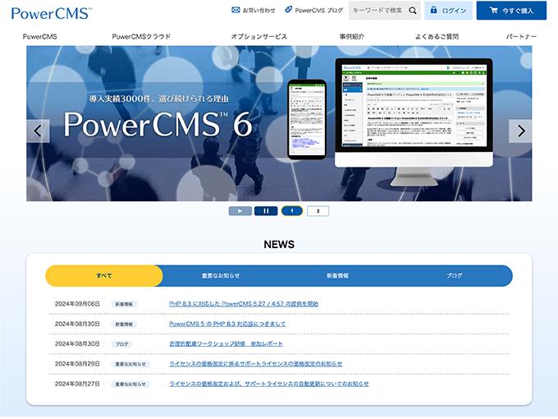The height and width of the screenshot is (419, 558).
Task: Click 今すぐ購入 purchase button
Action: 511,11
